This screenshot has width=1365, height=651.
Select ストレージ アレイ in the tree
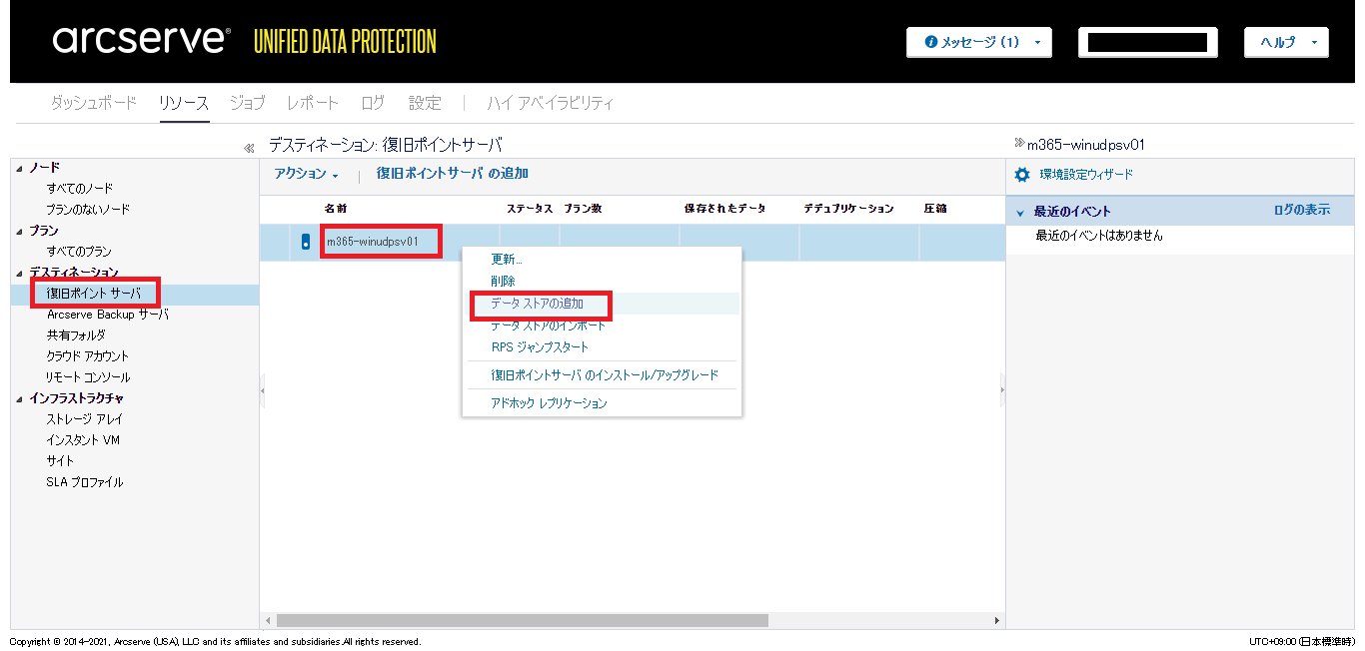[x=85, y=419]
